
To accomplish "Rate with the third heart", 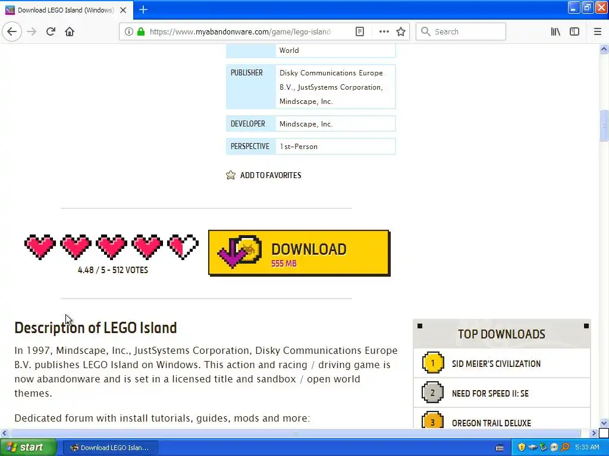I will [x=111, y=246].
